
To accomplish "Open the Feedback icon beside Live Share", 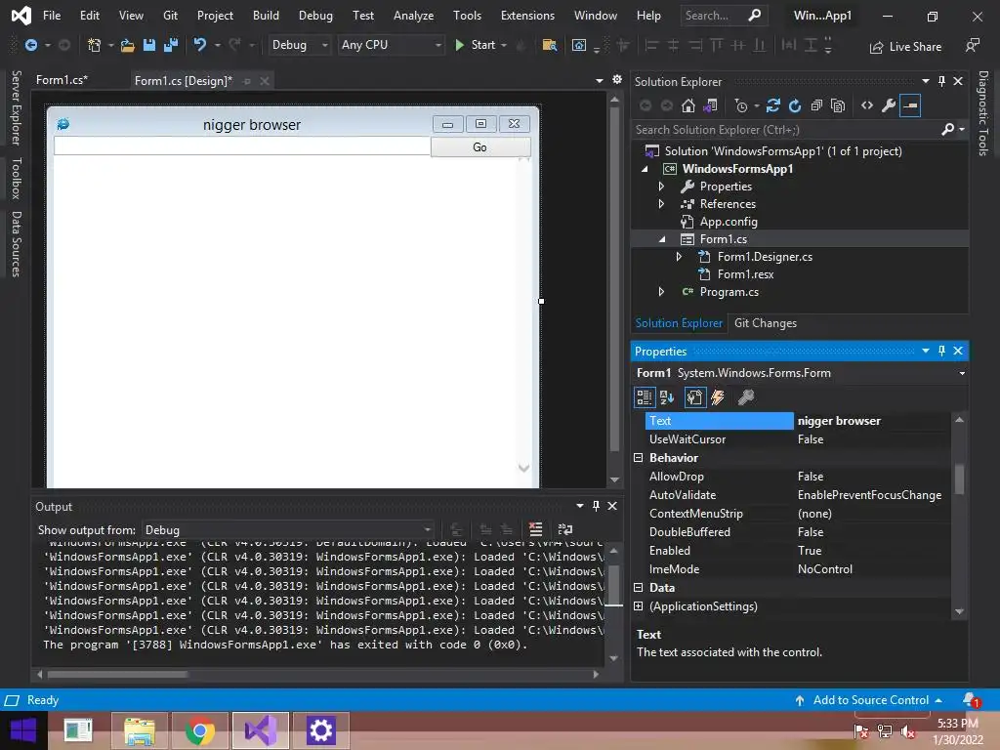I will 973,45.
